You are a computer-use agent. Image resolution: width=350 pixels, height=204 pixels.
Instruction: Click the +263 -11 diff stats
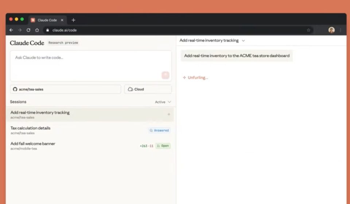(x=147, y=146)
